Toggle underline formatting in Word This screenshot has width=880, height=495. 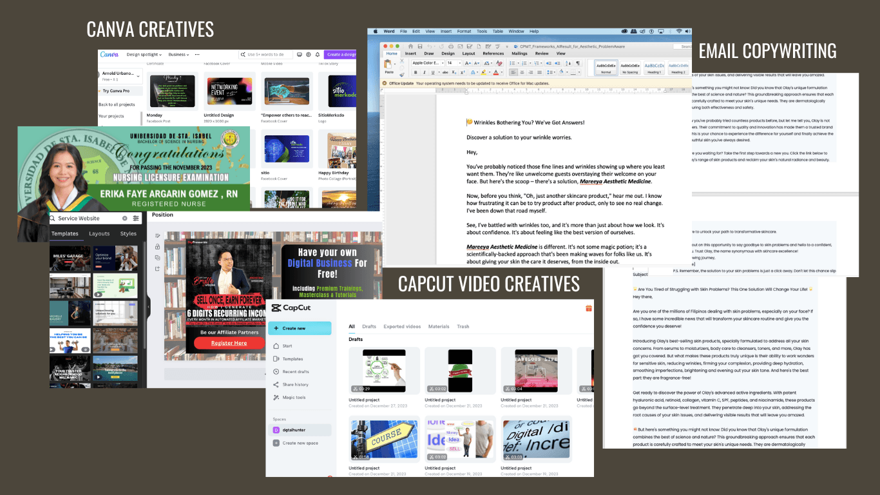(432, 73)
